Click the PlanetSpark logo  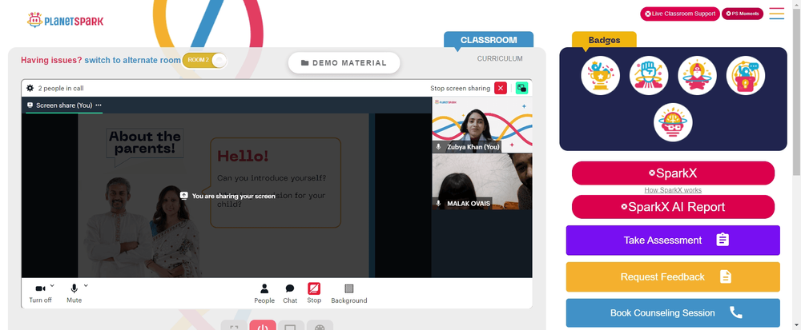click(x=65, y=20)
